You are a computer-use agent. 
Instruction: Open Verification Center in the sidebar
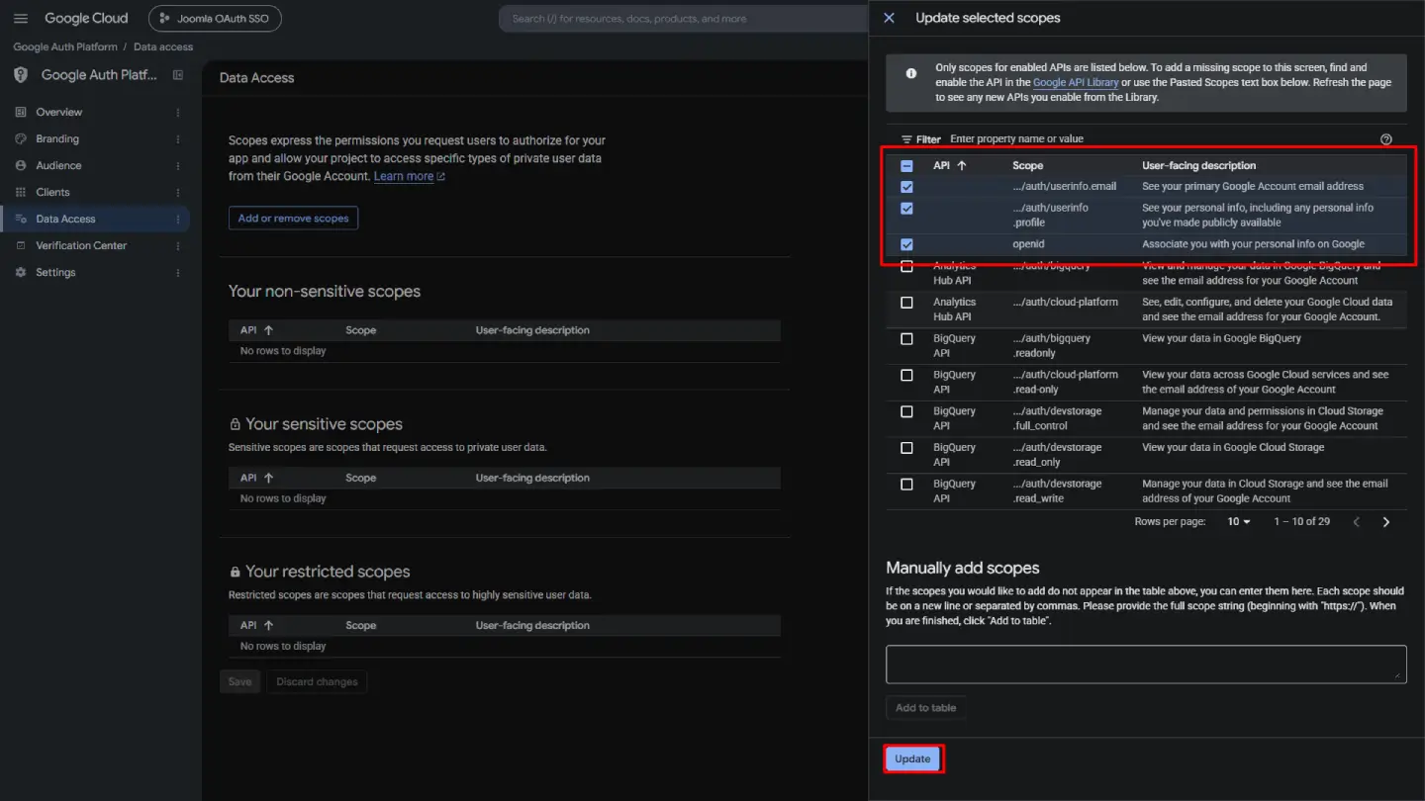96,245
